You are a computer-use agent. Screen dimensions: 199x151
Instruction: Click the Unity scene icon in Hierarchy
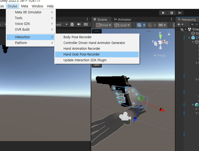point(190,29)
